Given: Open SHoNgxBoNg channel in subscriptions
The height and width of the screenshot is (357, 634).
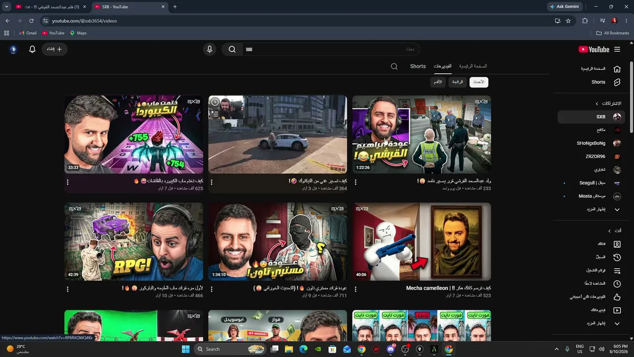Looking at the screenshot, I should (591, 143).
